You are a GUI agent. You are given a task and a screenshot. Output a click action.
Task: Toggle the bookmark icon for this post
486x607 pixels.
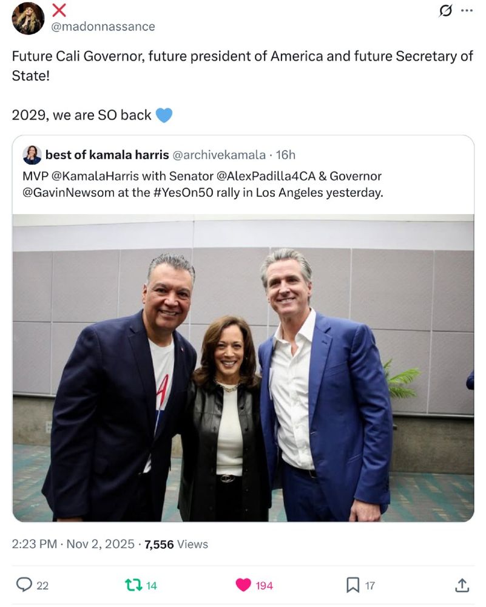[353, 585]
